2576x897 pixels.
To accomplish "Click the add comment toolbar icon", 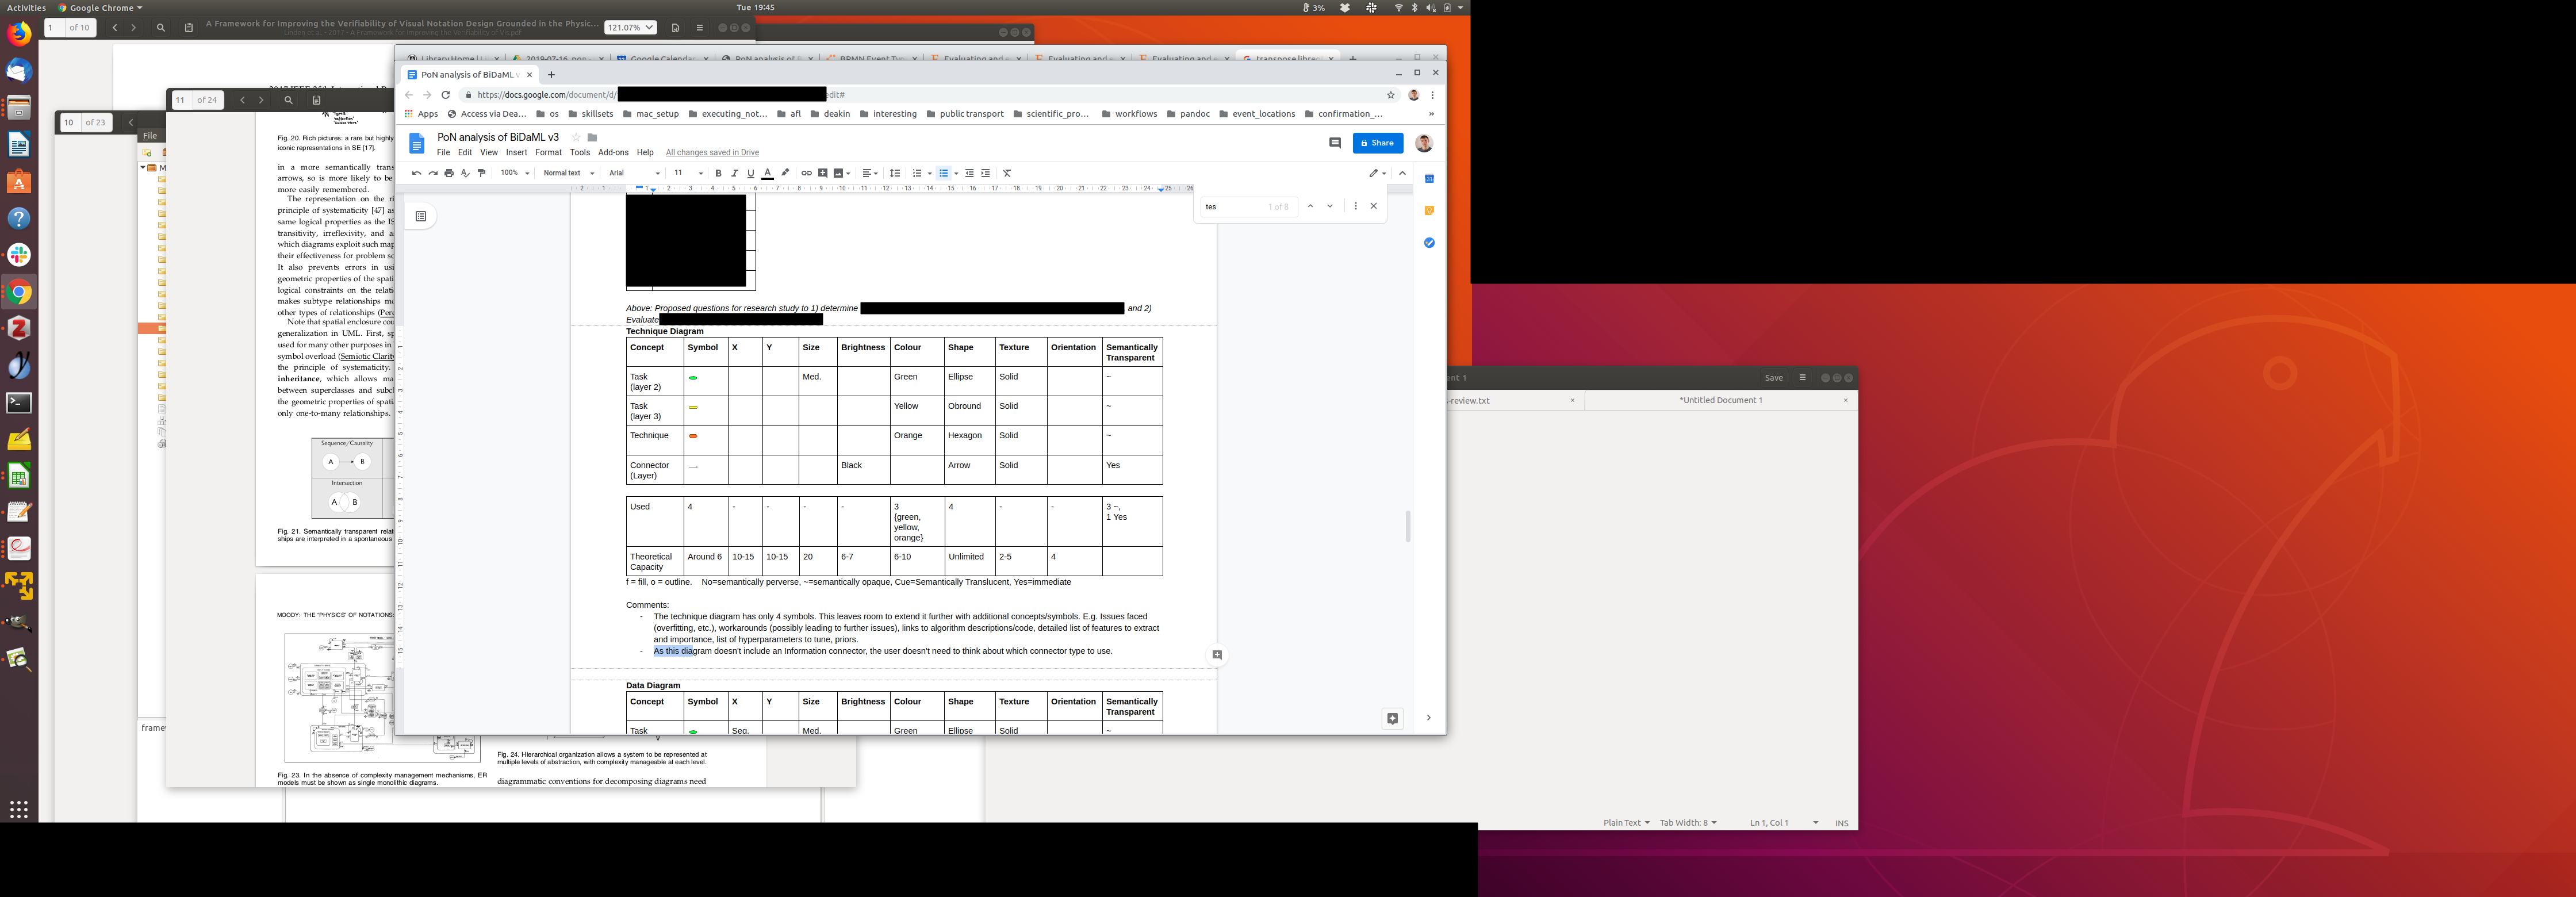I will coord(823,173).
